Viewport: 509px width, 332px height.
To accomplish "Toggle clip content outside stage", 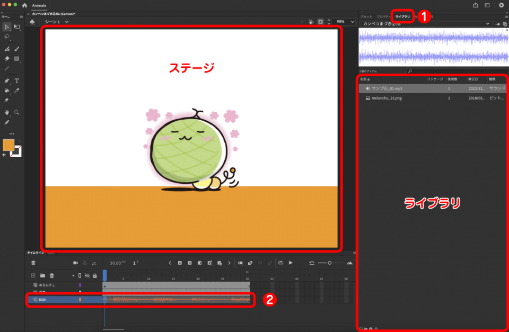I will tap(320, 22).
